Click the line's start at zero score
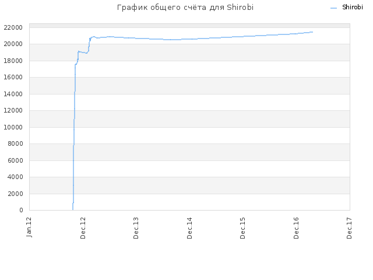Viewport: 373px width, 280px height. [72, 210]
